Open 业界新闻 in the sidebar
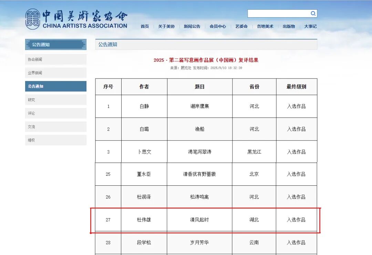This screenshot has height=255, width=372. tap(55, 73)
